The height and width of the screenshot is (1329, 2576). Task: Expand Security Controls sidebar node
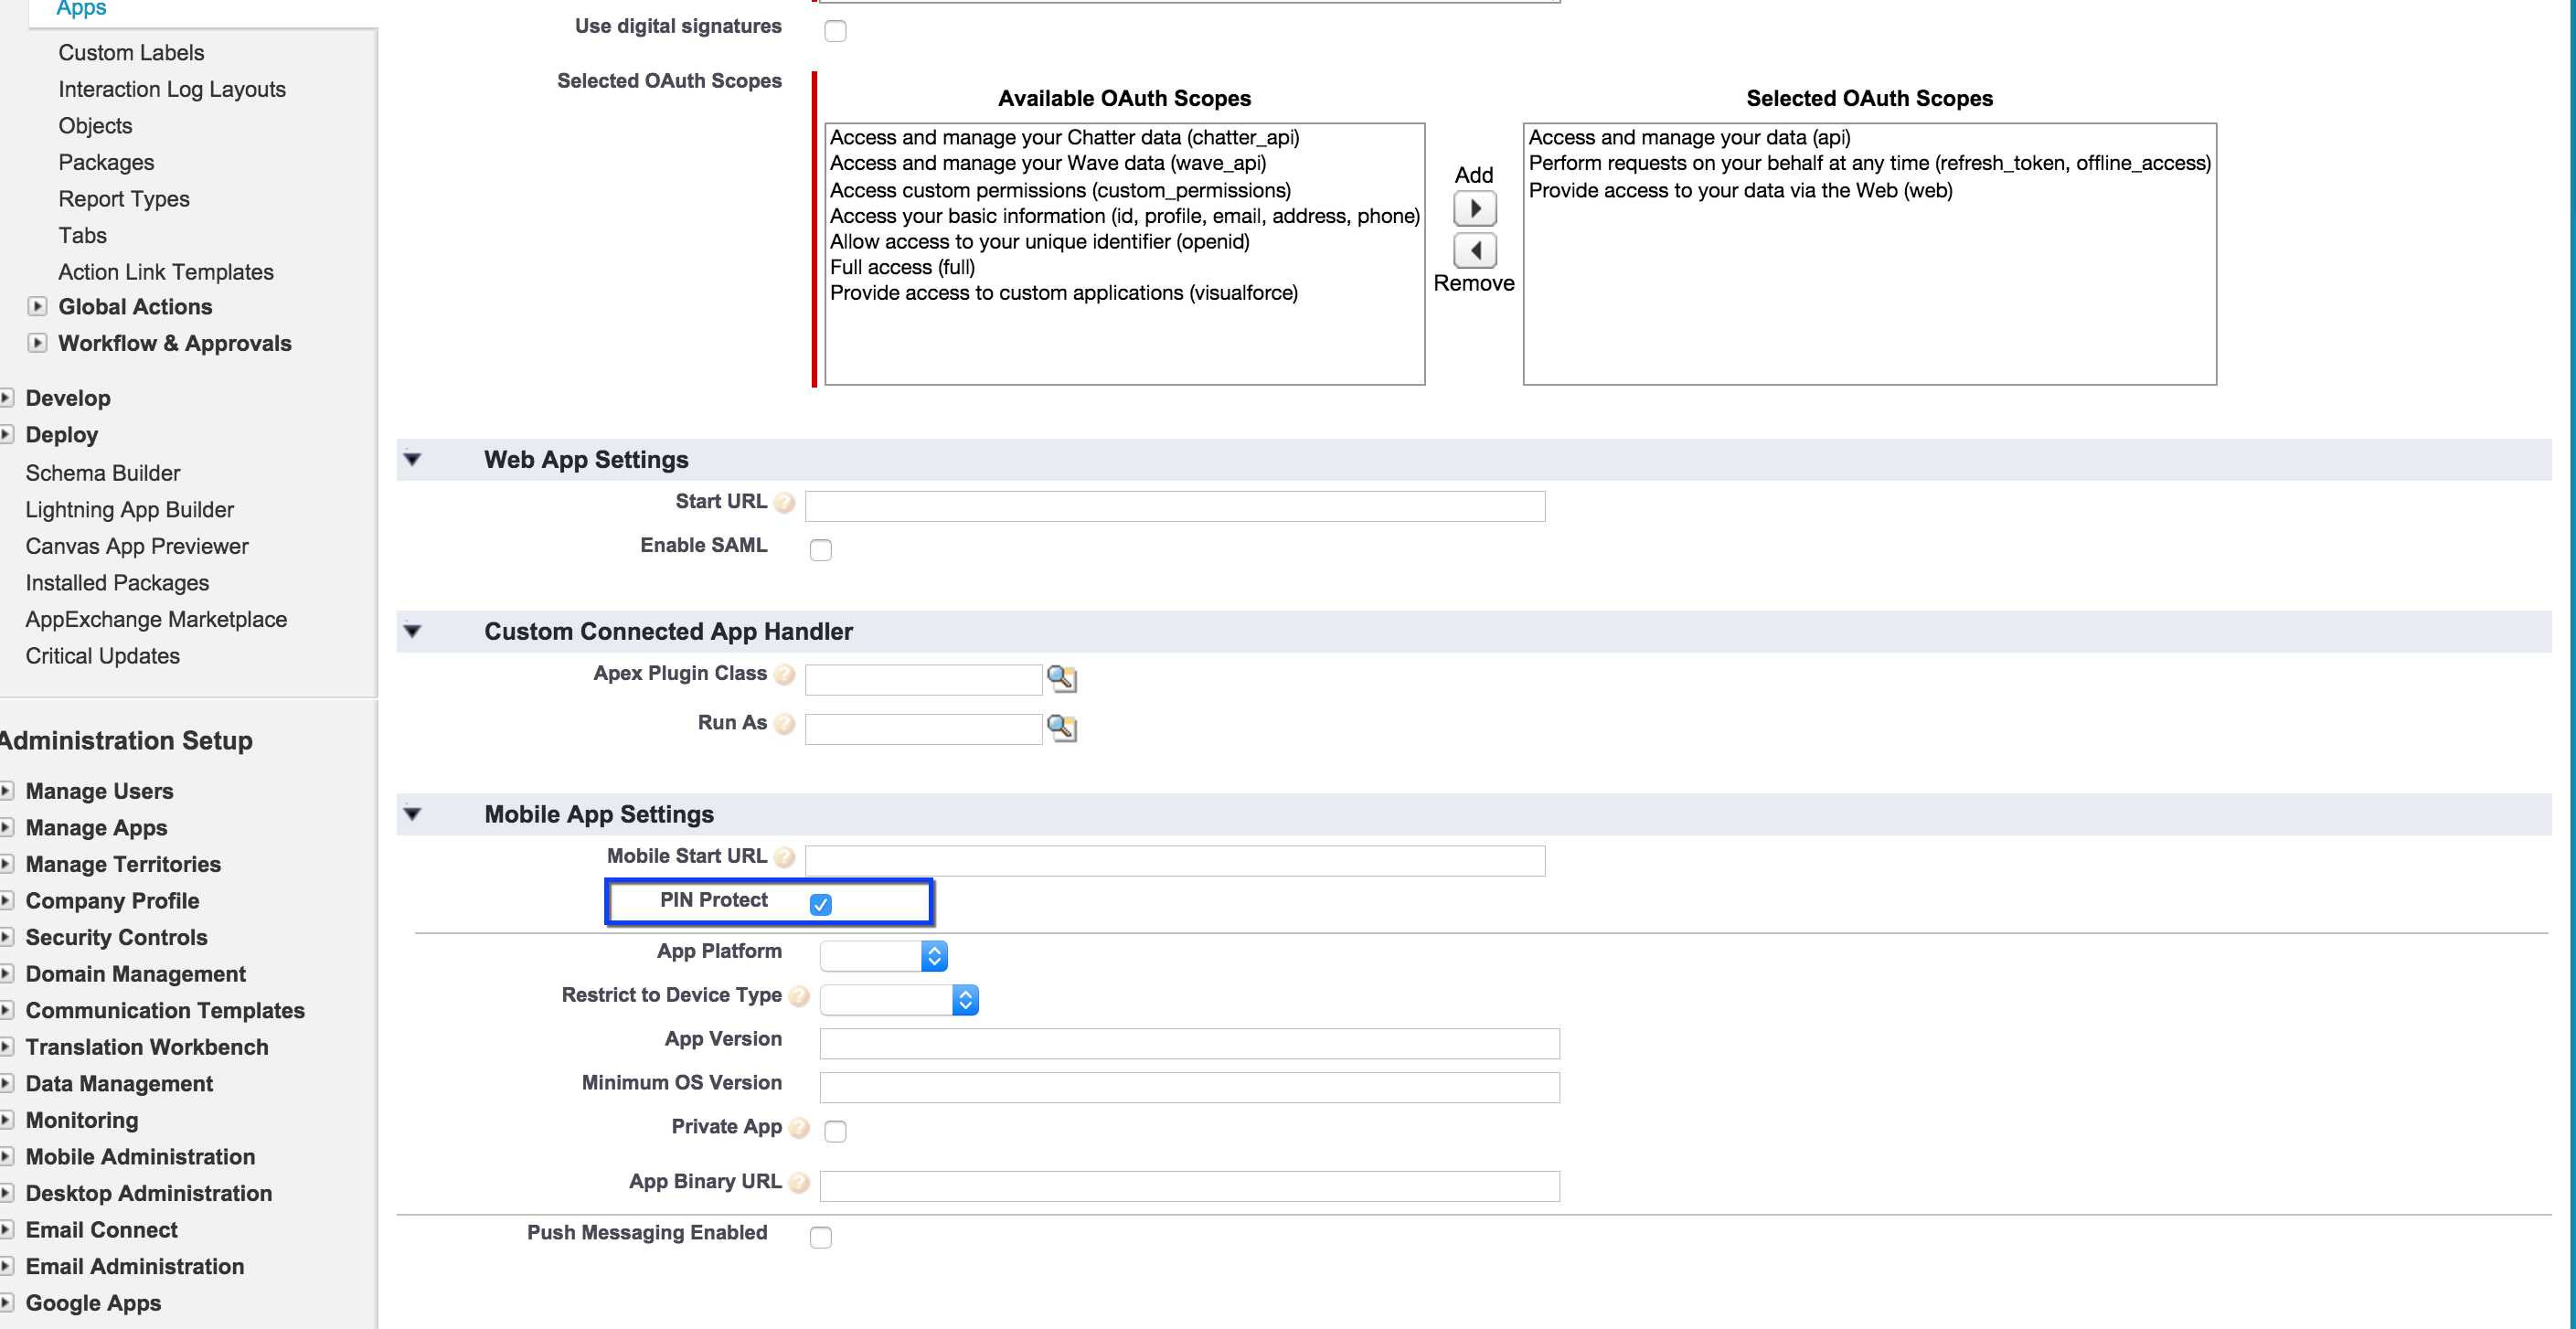coord(6,937)
